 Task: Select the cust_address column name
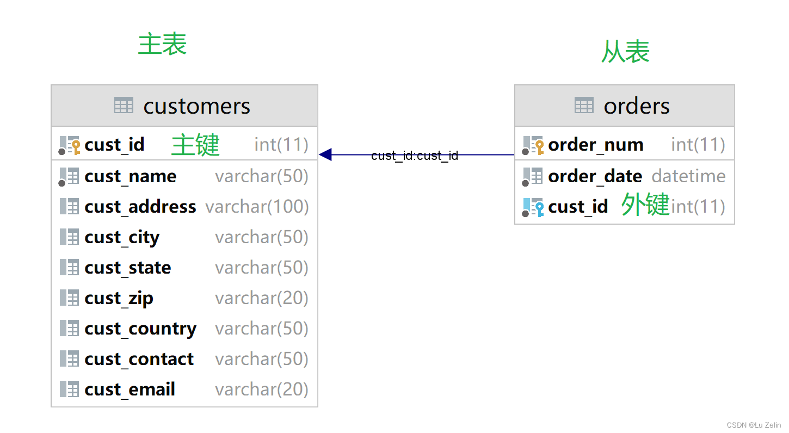(x=140, y=207)
